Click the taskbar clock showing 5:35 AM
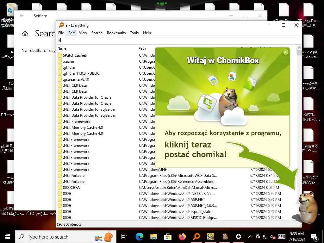 click(x=297, y=237)
